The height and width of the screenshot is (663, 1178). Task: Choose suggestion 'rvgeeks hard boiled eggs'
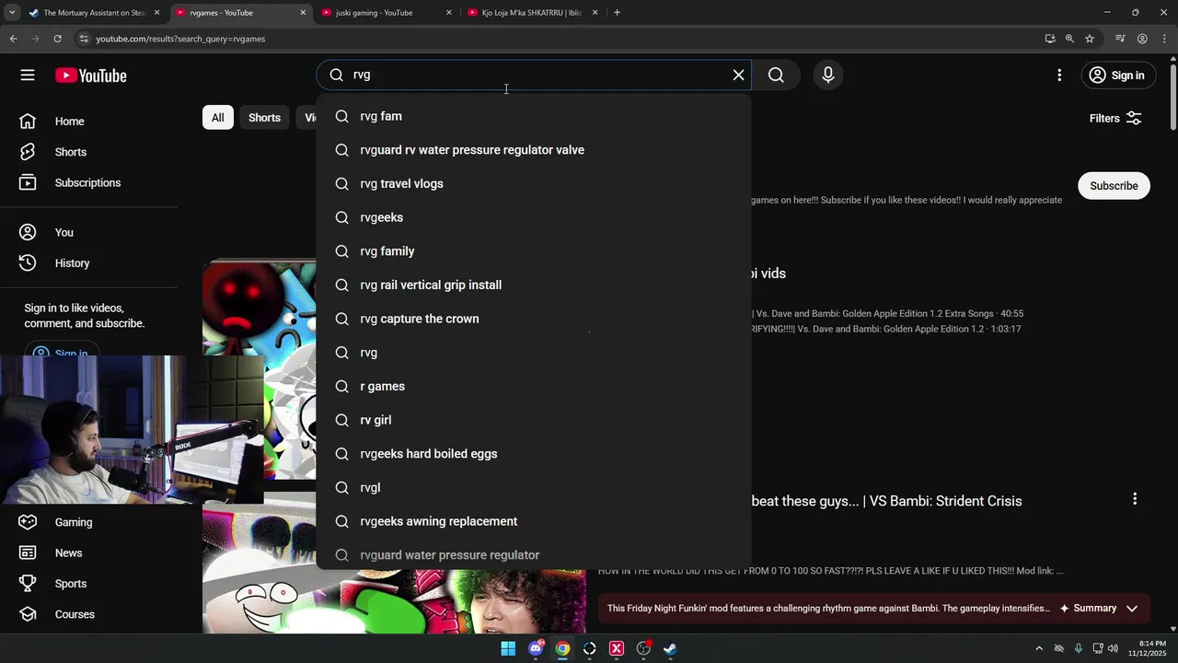point(534,454)
